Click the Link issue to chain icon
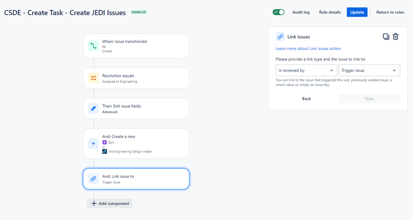 point(93,179)
